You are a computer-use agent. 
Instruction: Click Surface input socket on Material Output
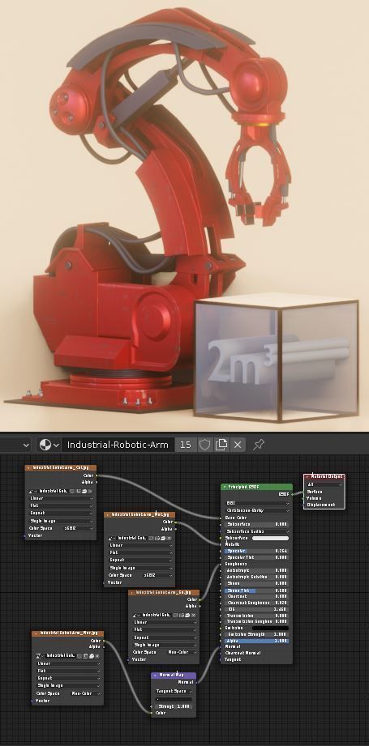tap(304, 492)
